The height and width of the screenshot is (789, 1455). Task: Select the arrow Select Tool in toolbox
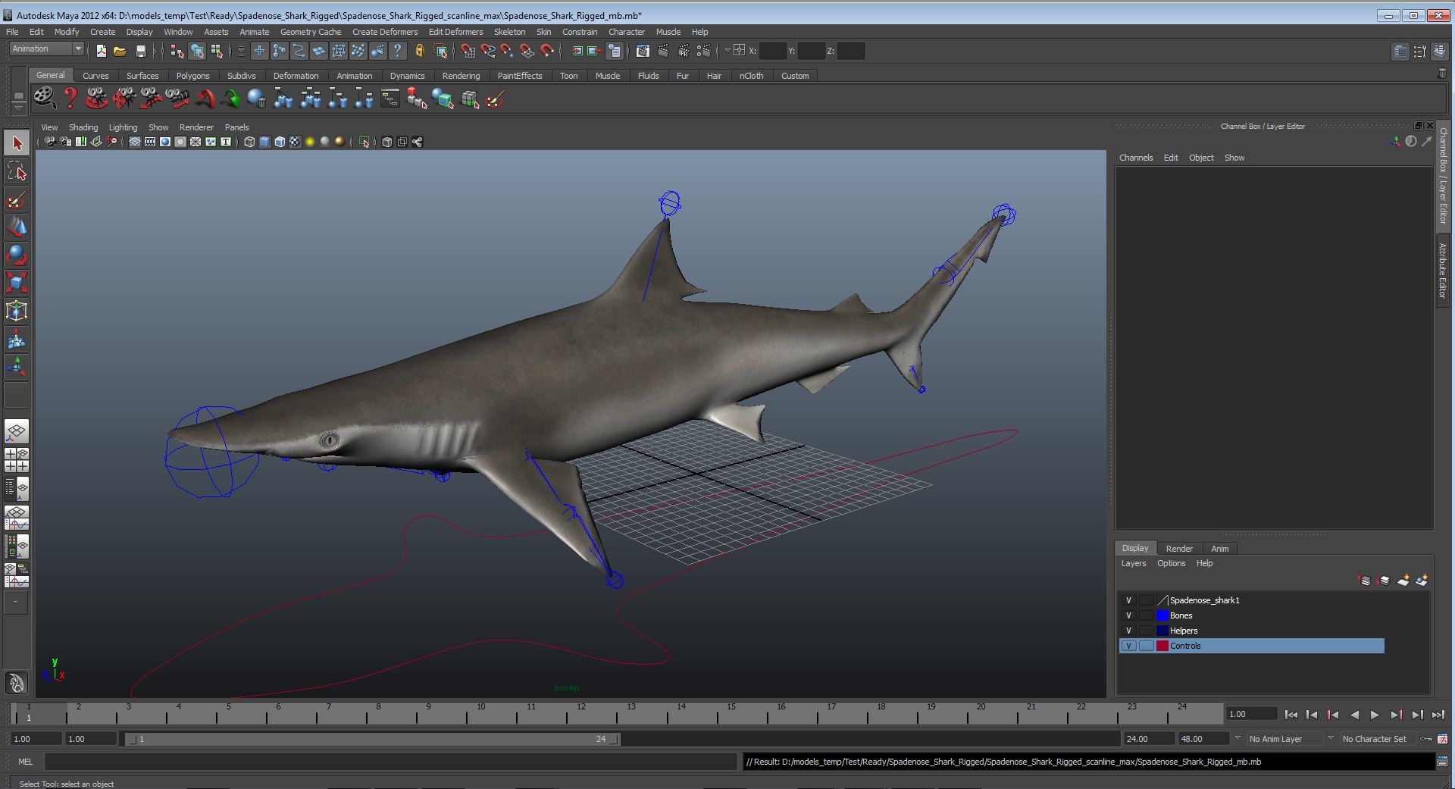click(x=17, y=142)
